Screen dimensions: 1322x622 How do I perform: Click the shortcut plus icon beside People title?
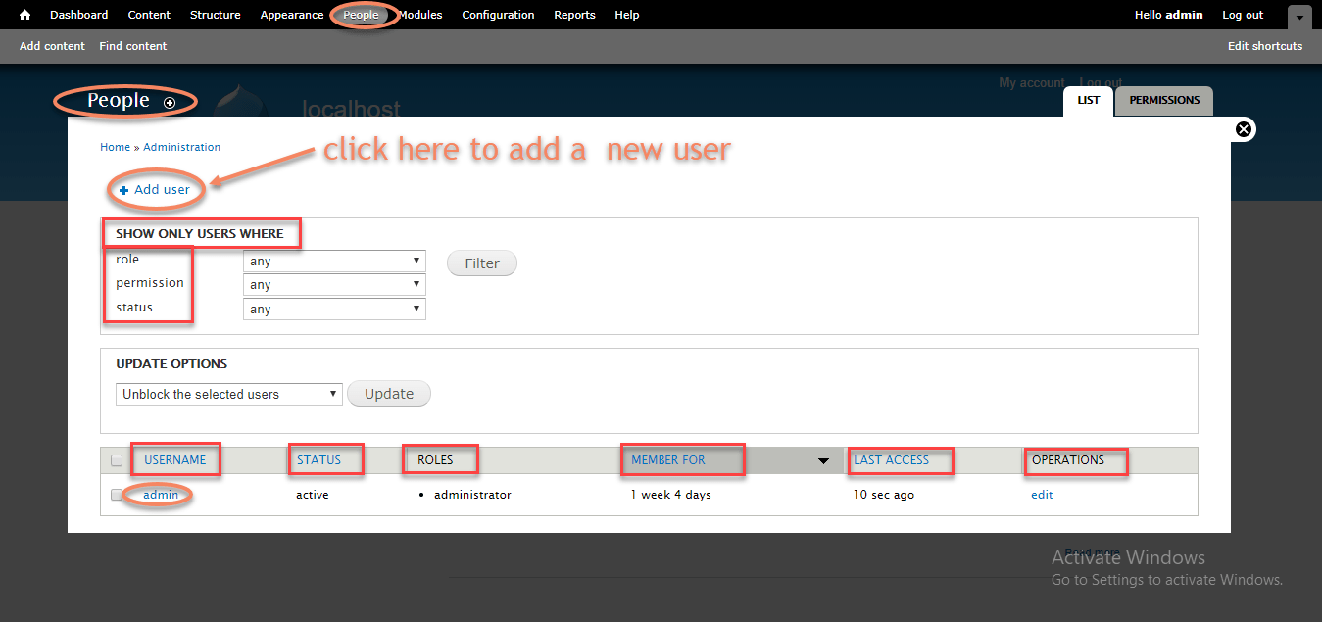tap(170, 103)
